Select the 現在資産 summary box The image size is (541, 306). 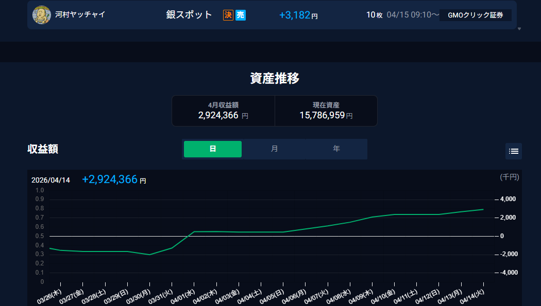(326, 111)
